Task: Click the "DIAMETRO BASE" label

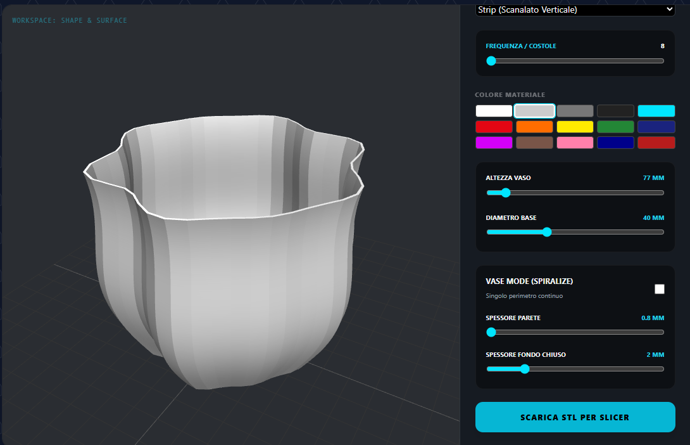Action: point(511,217)
